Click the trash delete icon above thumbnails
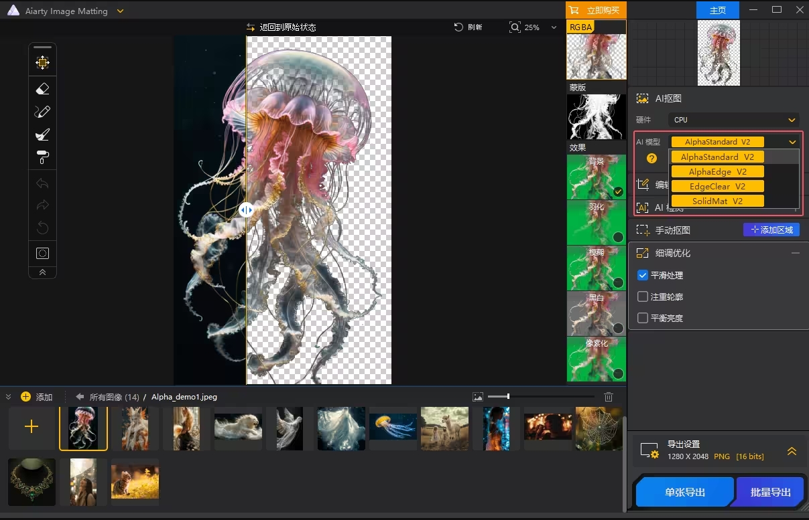The width and height of the screenshot is (809, 520). [609, 397]
